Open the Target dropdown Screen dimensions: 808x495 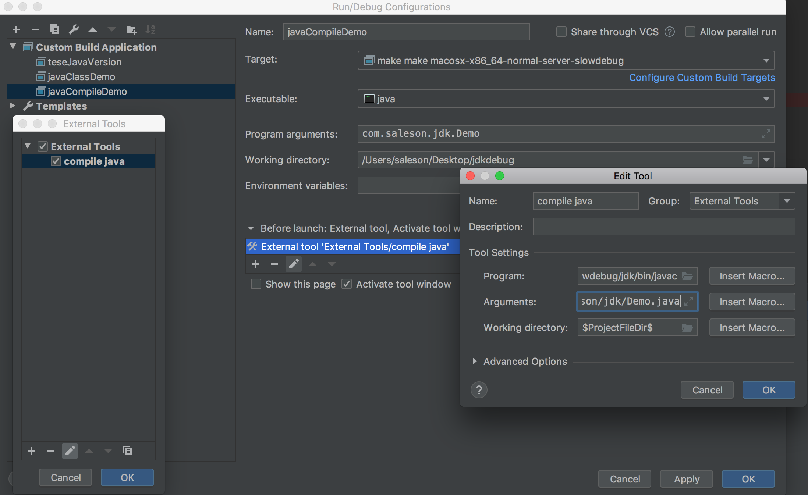click(766, 61)
